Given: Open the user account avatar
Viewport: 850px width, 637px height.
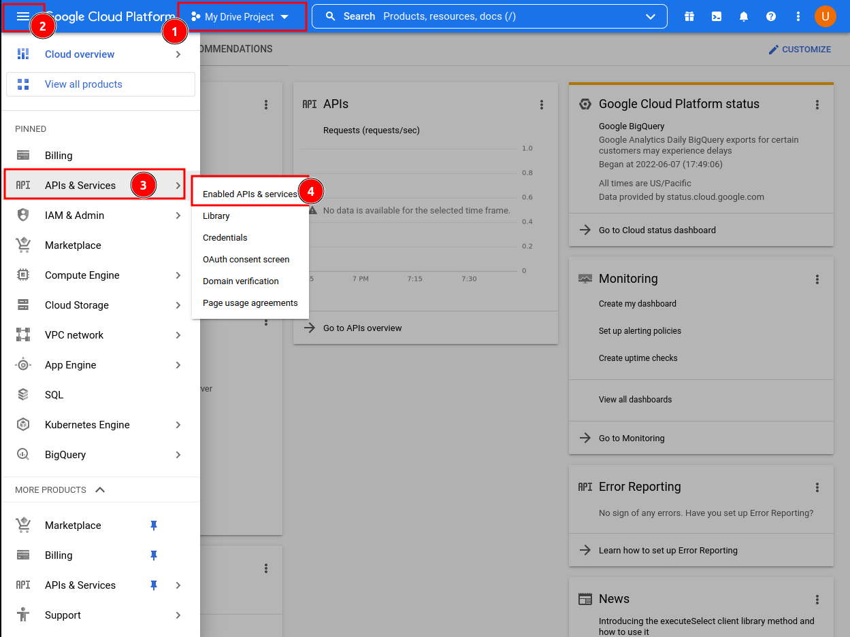Looking at the screenshot, I should [826, 16].
